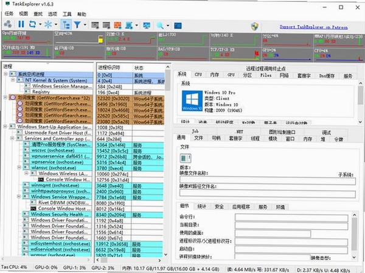Open the 任务 menu
This screenshot has height=273, width=365.
[x=9, y=13]
